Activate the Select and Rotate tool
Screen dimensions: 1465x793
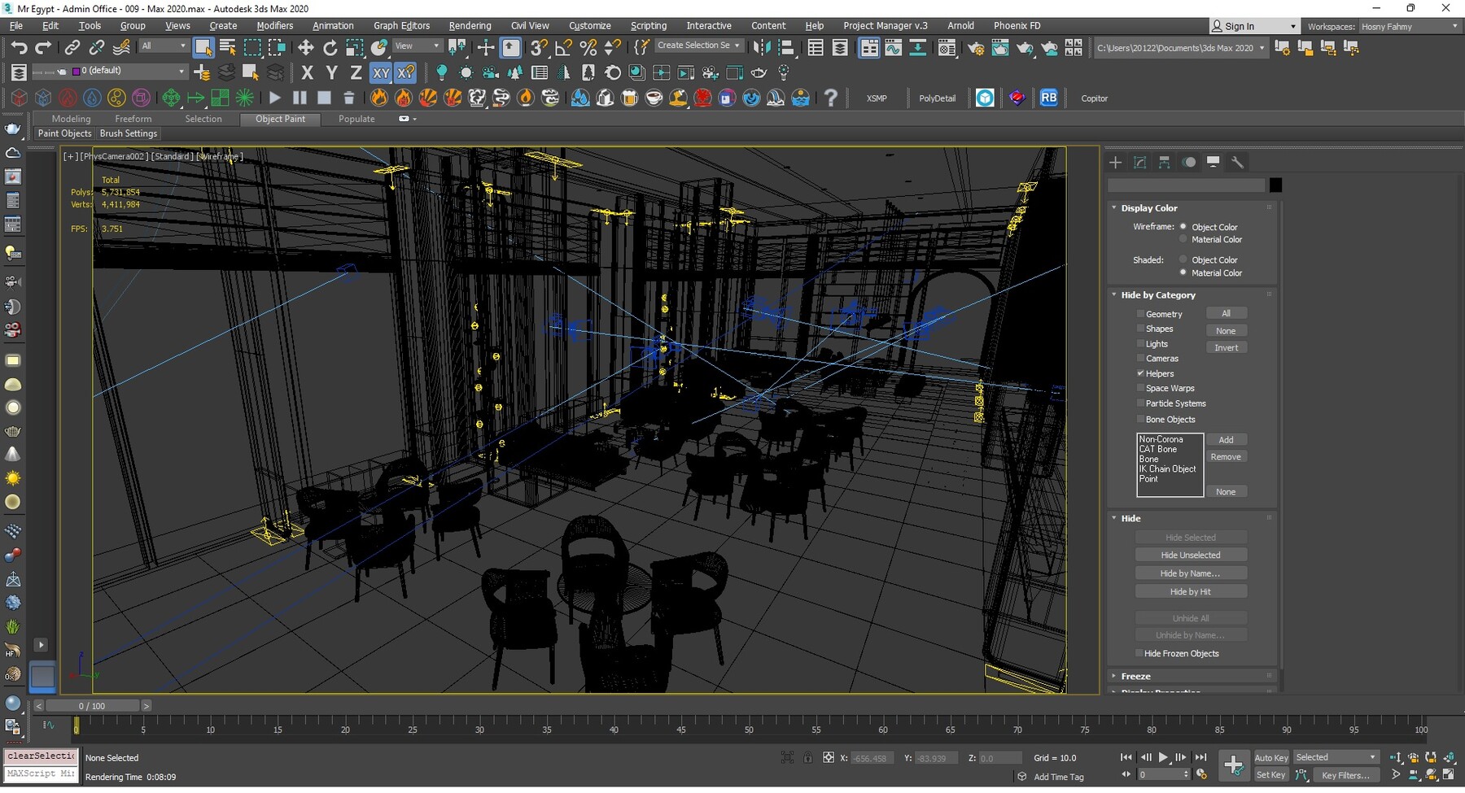coord(330,47)
